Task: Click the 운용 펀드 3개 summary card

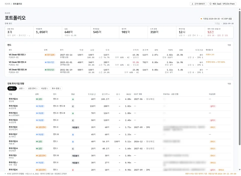Action: pos(19,32)
